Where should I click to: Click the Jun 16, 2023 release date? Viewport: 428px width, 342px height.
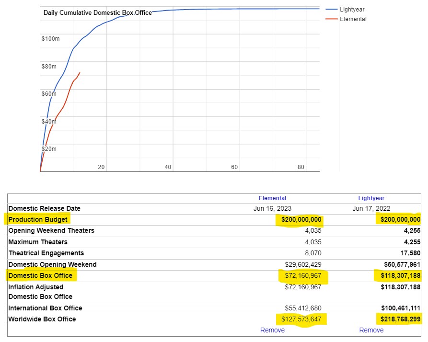(272, 208)
